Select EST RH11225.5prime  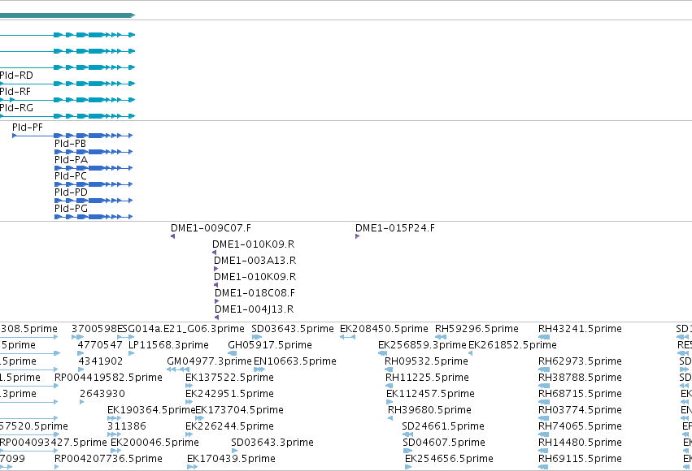427,378
